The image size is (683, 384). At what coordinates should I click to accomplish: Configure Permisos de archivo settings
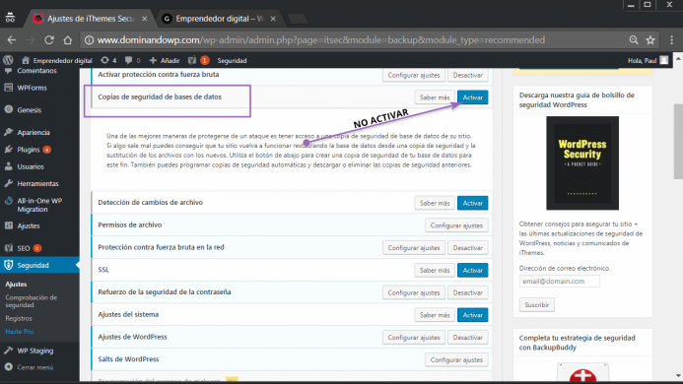click(x=456, y=225)
